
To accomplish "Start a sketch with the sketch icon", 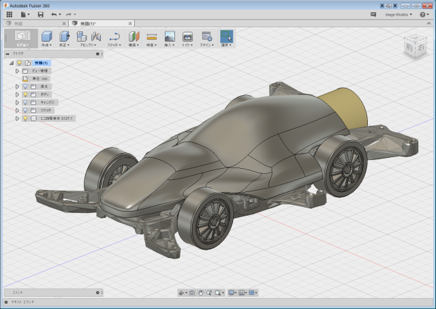I will tap(114, 36).
